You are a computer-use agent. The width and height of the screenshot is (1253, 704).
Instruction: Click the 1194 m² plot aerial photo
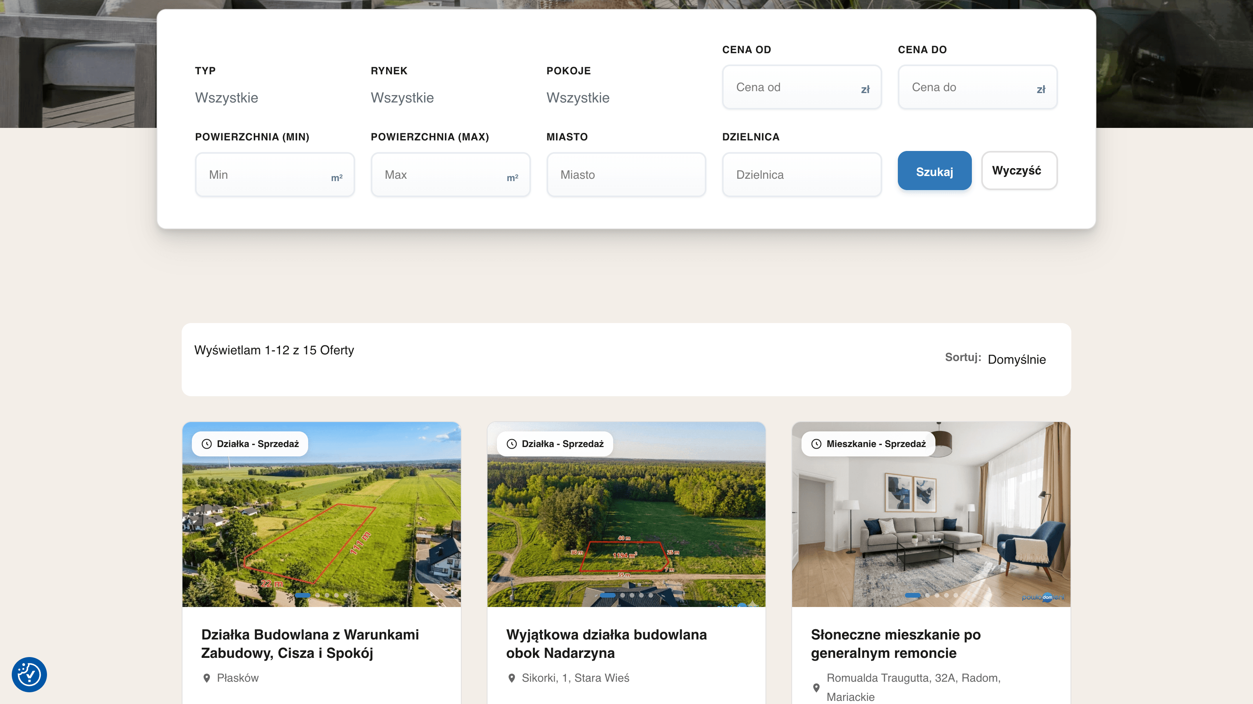pos(626,514)
